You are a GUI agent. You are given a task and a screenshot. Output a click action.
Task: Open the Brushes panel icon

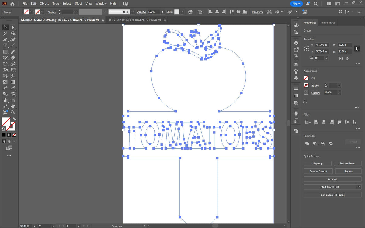pos(296,71)
